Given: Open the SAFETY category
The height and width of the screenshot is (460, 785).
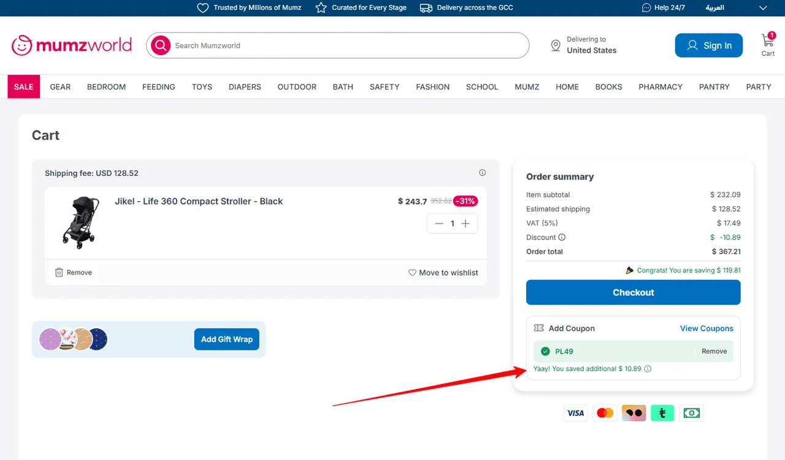Looking at the screenshot, I should pyautogui.click(x=385, y=87).
